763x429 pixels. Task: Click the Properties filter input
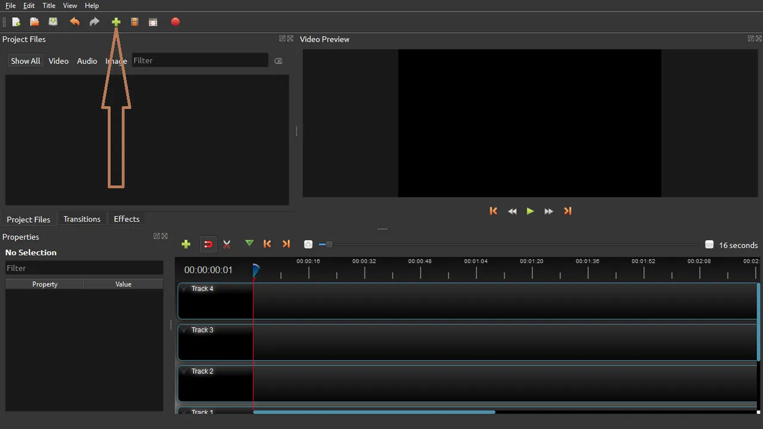[x=84, y=268]
